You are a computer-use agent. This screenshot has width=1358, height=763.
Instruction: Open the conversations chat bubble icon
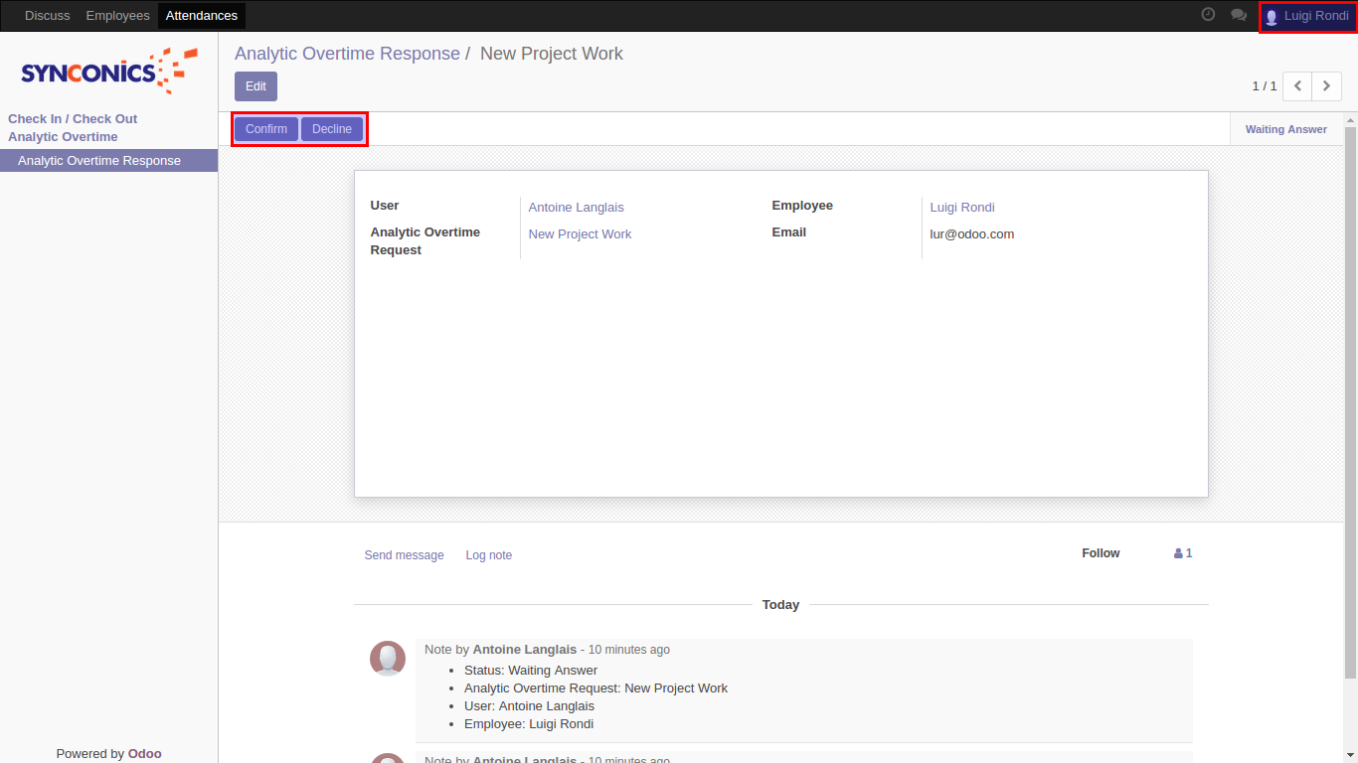click(x=1238, y=15)
